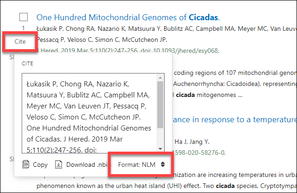Open the Format: NLM dropdown
Image resolution: width=297 pixels, height=193 pixels.
point(141,165)
